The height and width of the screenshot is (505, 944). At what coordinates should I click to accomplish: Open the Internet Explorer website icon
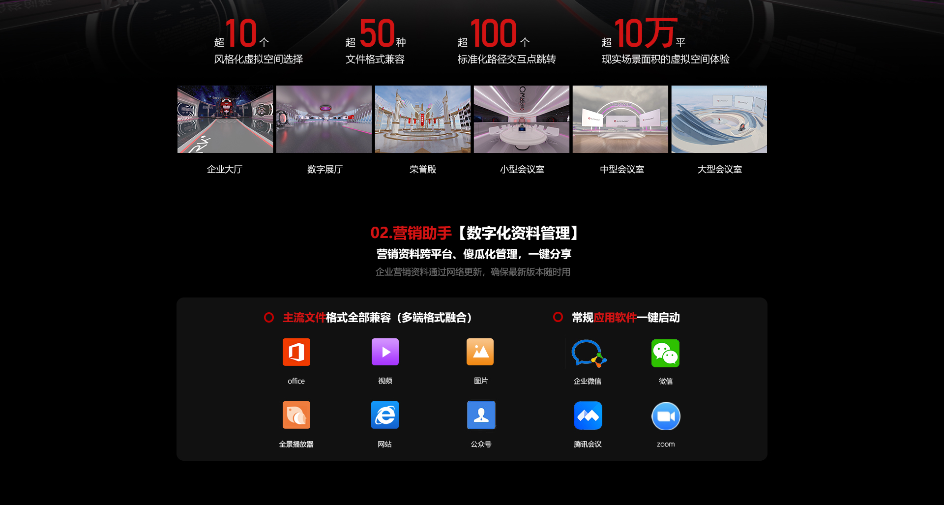pyautogui.click(x=385, y=415)
